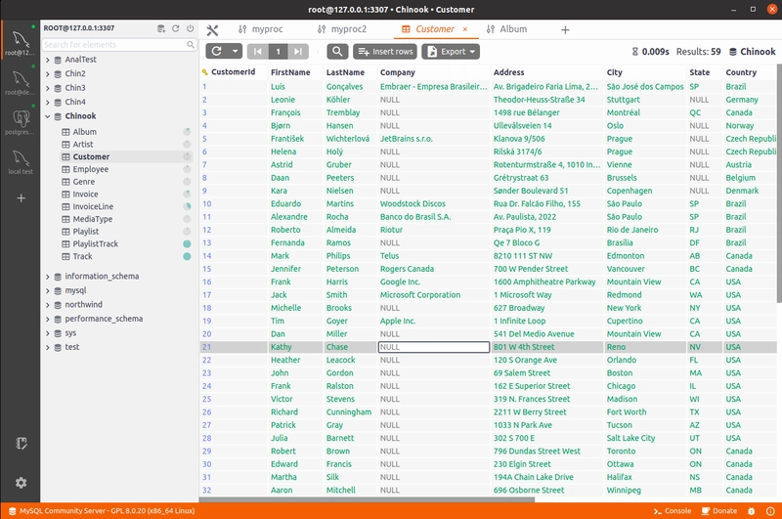Switch to the Album tab
Image resolution: width=782 pixels, height=519 pixels.
click(x=506, y=29)
